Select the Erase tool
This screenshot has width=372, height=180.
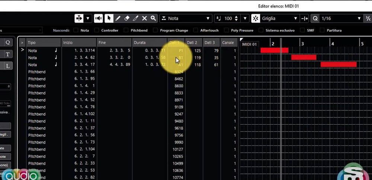pos(127,19)
